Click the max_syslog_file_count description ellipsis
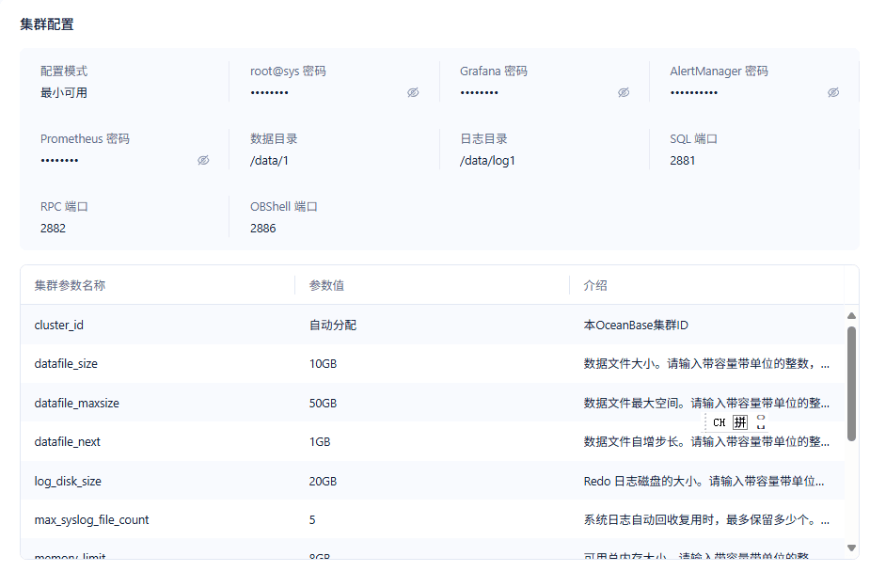This screenshot has width=870, height=572. tap(825, 520)
